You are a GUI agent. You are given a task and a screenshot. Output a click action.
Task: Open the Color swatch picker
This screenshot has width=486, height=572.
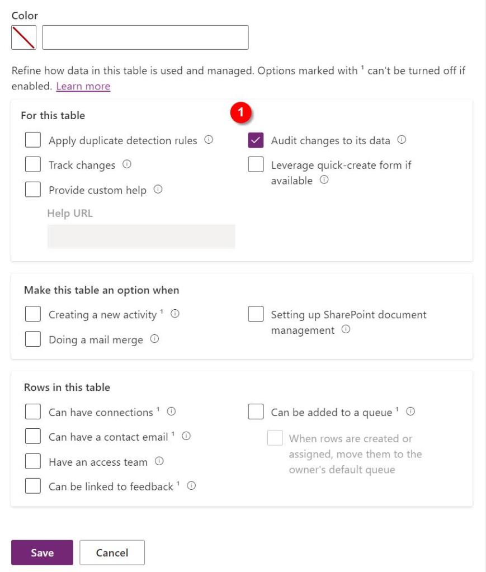tap(23, 37)
